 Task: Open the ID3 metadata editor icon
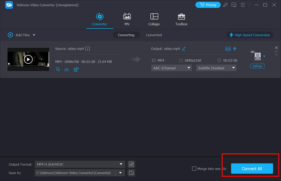228,49
